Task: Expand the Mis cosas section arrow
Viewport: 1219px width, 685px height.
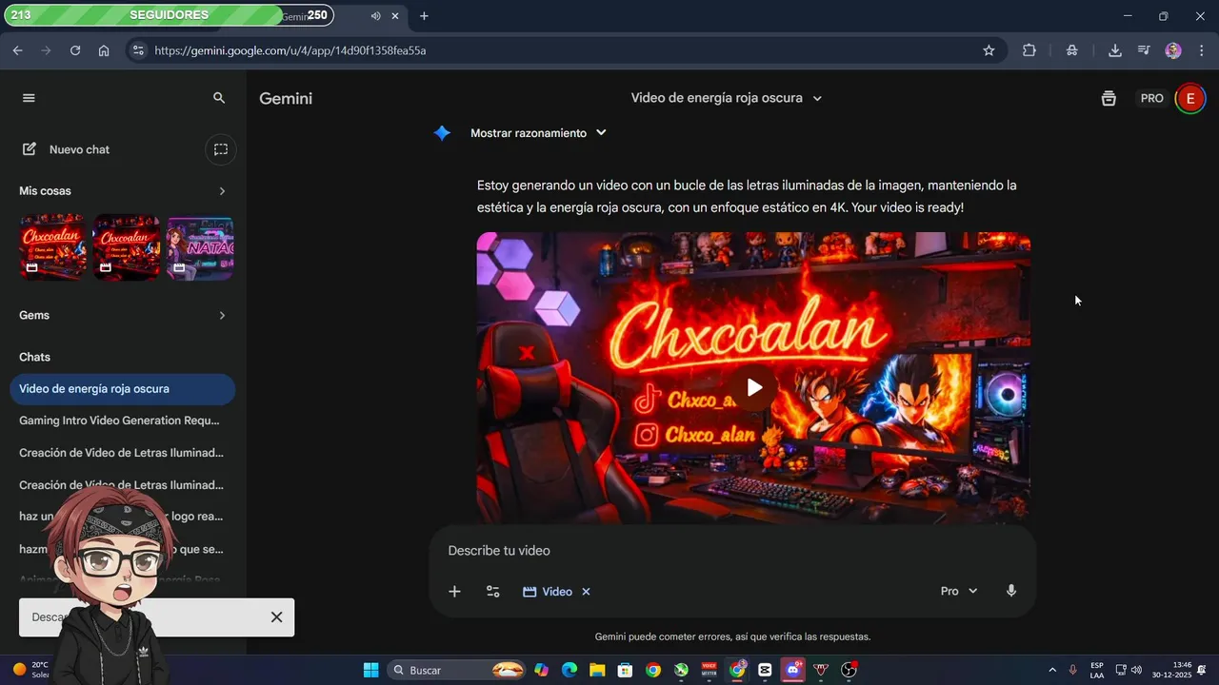Action: 222,191
